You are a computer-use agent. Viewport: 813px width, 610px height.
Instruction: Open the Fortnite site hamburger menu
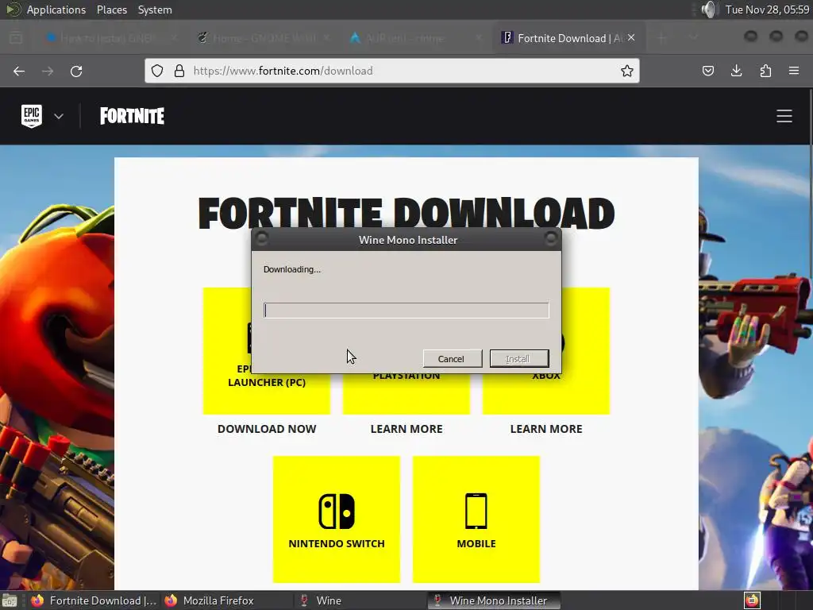point(784,116)
